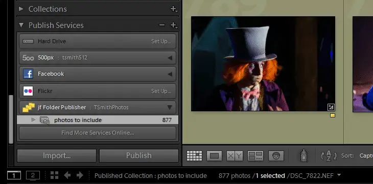Click the 'photos to include' collection icon

coord(45,120)
